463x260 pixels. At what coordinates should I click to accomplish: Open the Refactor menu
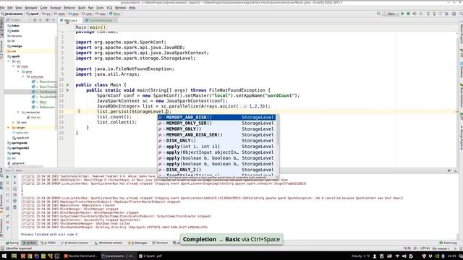pos(69,8)
